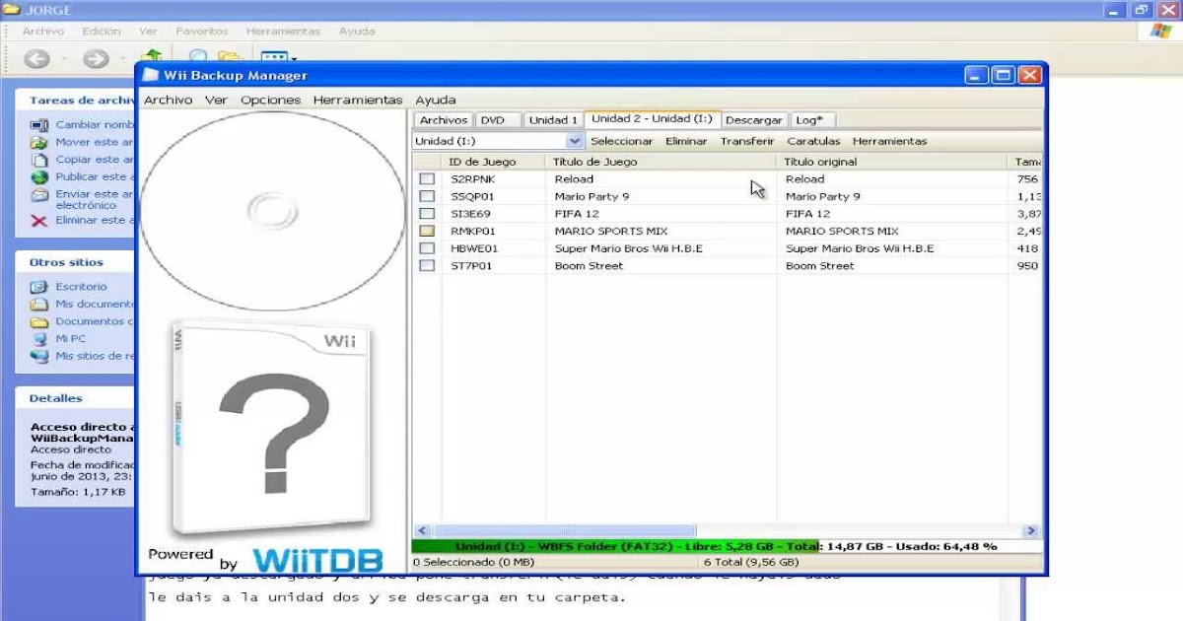The width and height of the screenshot is (1183, 621).
Task: Click the Mover este archivo task icon
Action: pyautogui.click(x=39, y=142)
